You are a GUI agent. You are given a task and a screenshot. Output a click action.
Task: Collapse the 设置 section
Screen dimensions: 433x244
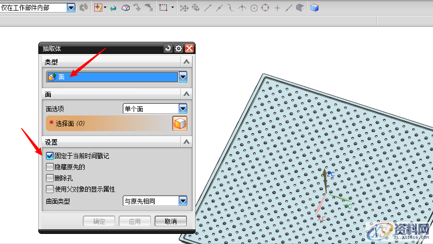coord(187,142)
